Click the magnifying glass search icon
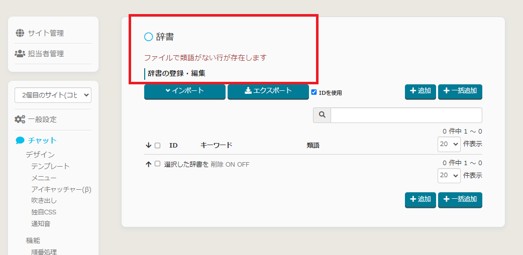 [x=322, y=115]
